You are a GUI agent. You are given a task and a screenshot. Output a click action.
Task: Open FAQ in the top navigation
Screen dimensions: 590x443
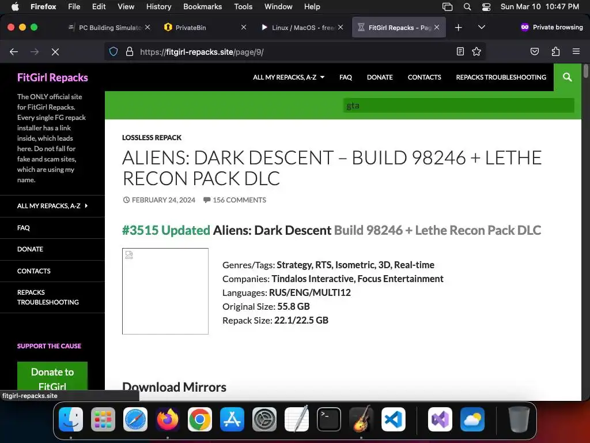(346, 77)
